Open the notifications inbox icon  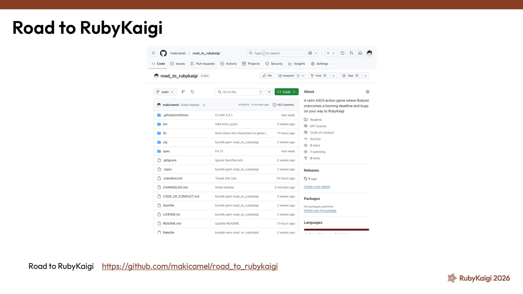click(360, 53)
